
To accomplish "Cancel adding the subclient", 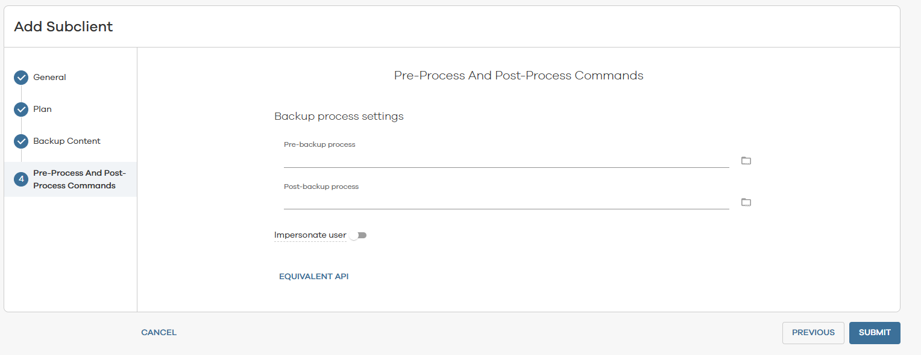I will [x=159, y=333].
